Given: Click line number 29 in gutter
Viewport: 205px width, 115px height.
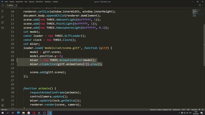Looking at the screenshot, I should (x=12, y=88).
